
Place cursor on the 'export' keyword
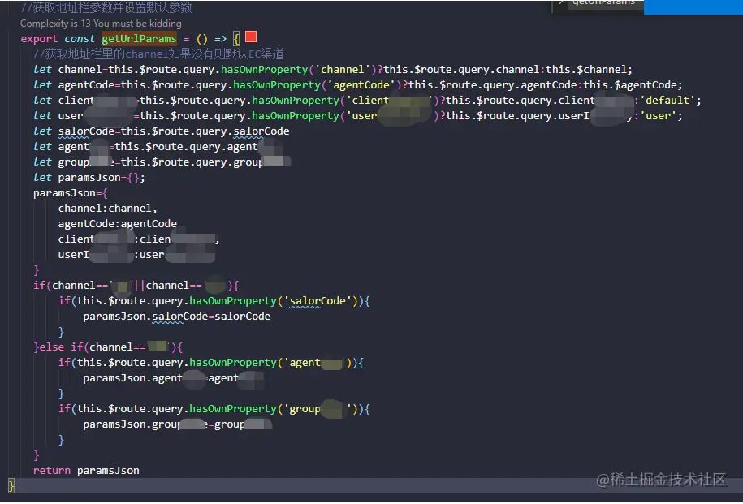click(39, 38)
